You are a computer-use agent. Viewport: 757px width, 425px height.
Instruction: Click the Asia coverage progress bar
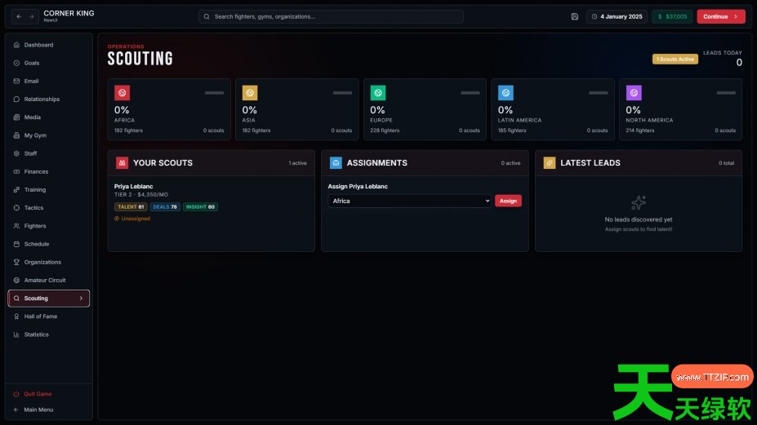(x=342, y=93)
